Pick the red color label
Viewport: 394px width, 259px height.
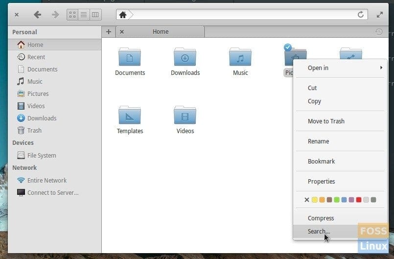[x=359, y=200]
